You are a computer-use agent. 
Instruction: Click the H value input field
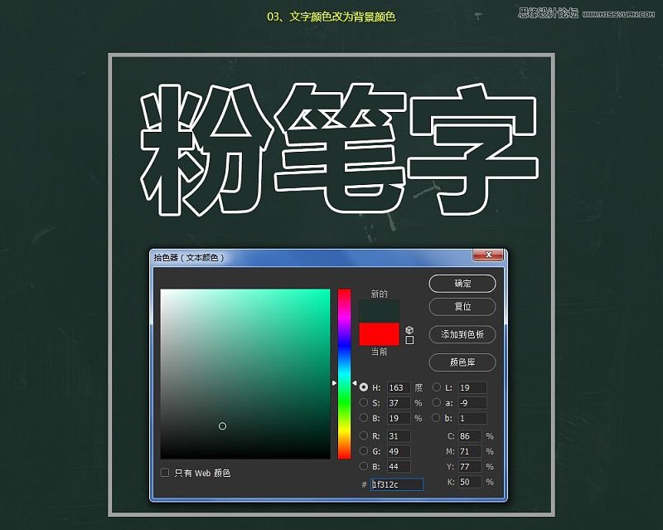click(398, 387)
